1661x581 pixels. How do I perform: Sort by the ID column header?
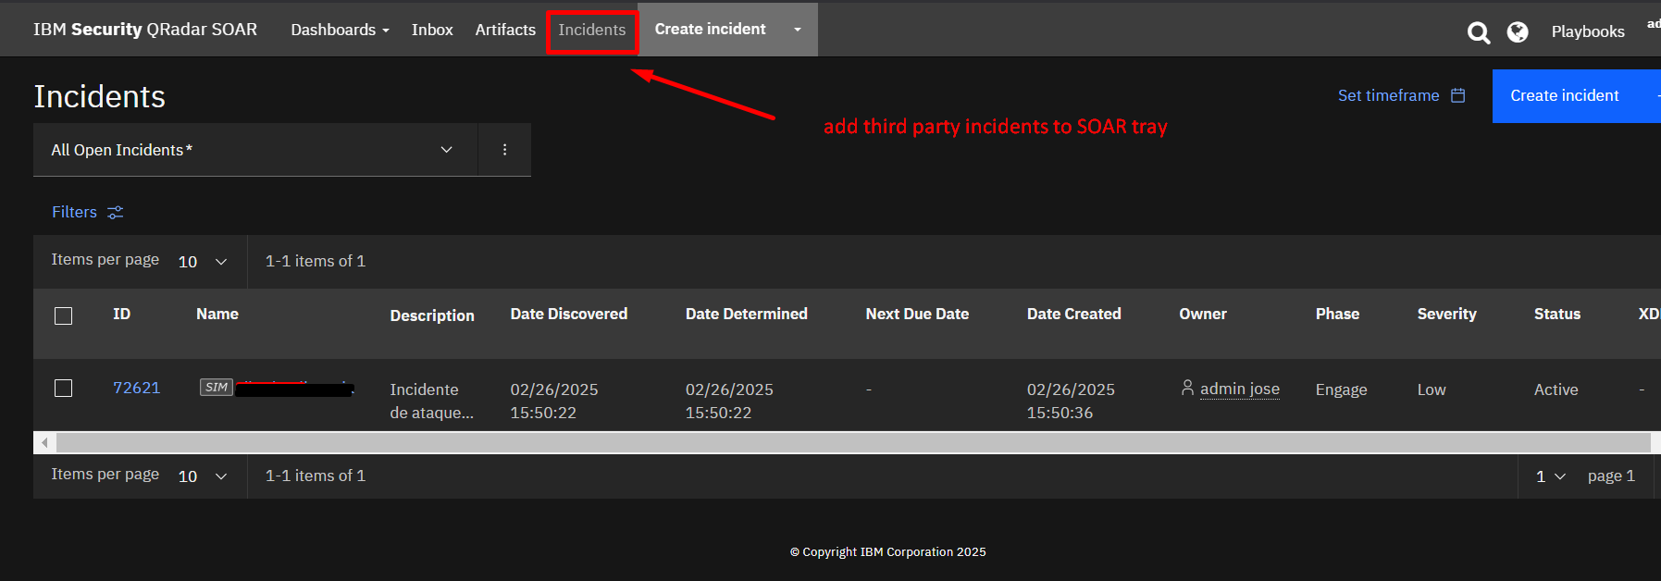coord(122,315)
